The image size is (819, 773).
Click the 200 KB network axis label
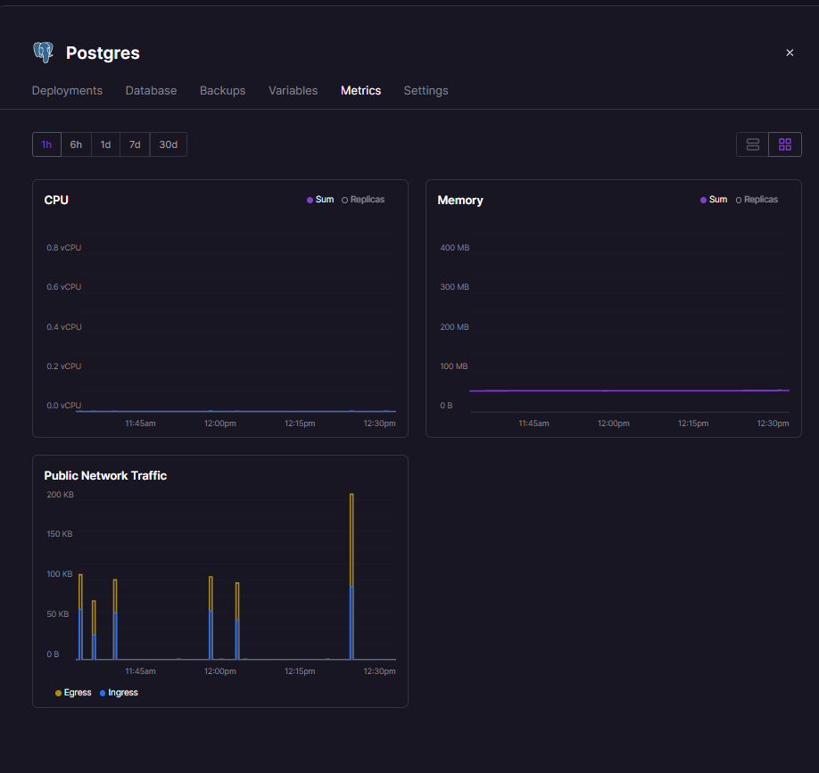60,494
